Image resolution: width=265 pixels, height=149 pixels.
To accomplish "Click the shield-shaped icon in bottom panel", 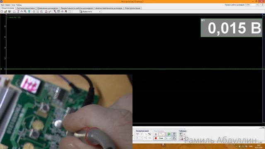I will (x=174, y=134).
